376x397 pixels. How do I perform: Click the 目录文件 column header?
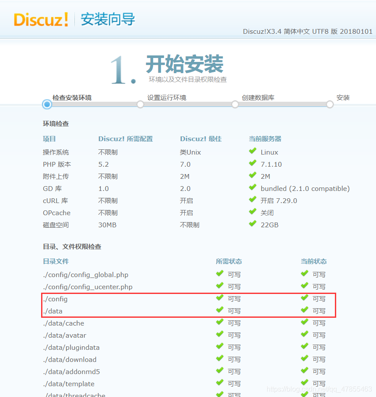[x=56, y=261]
